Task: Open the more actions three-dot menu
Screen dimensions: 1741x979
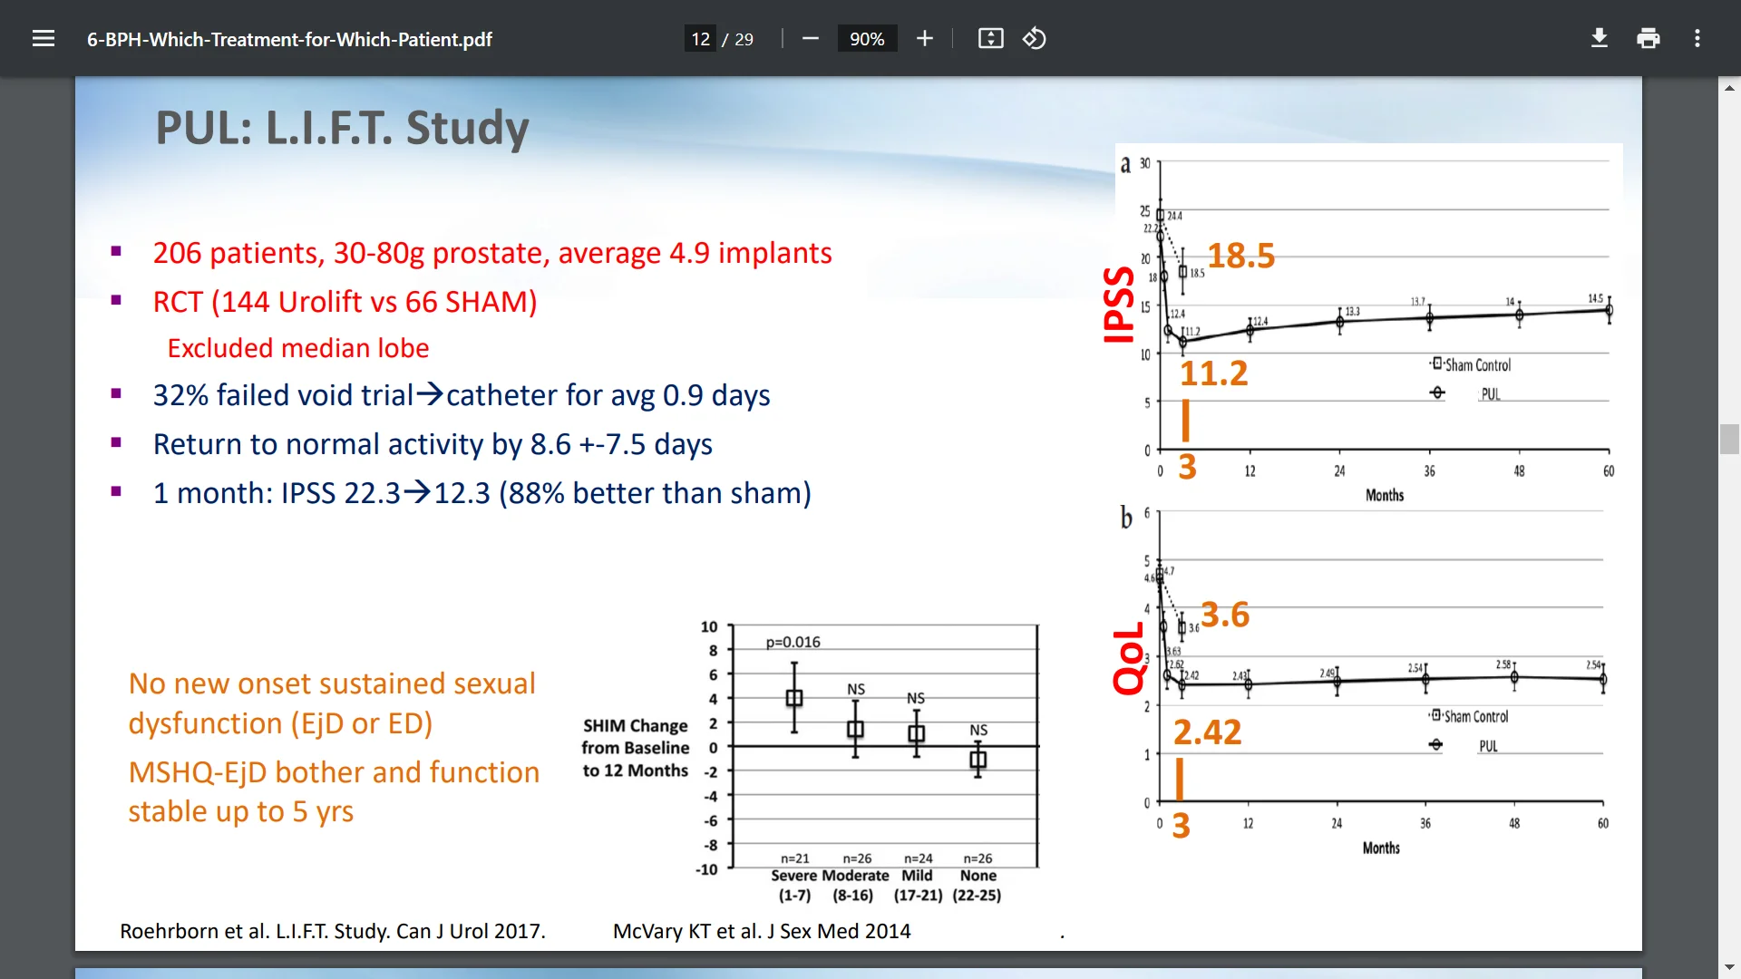Action: pyautogui.click(x=1697, y=39)
